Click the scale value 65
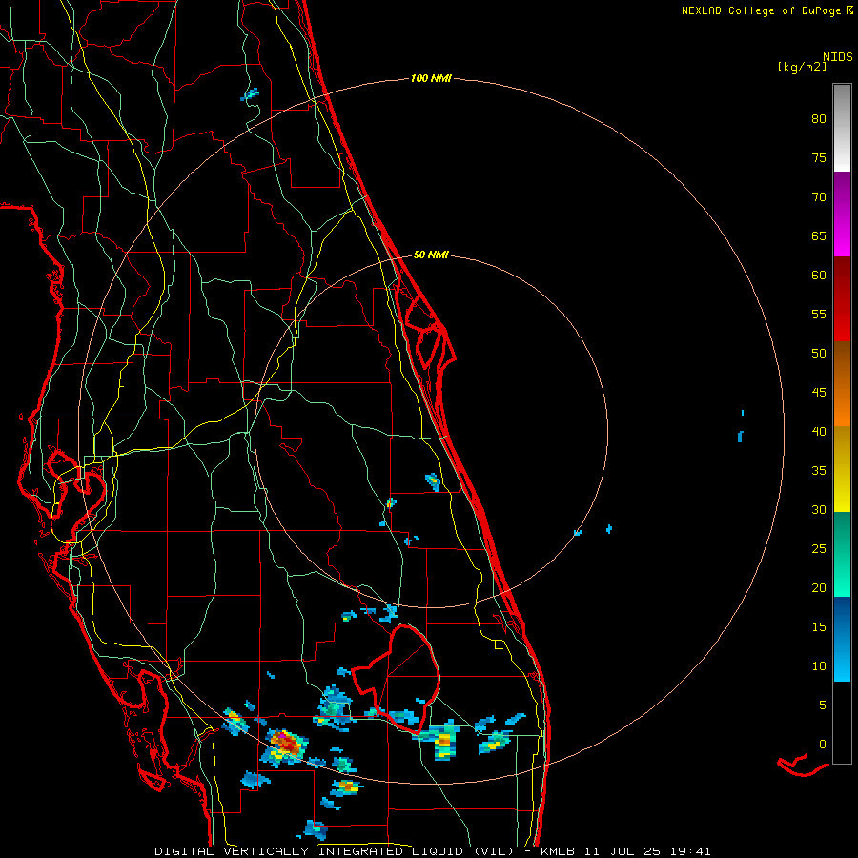Viewport: 858px width, 858px height. [x=819, y=236]
